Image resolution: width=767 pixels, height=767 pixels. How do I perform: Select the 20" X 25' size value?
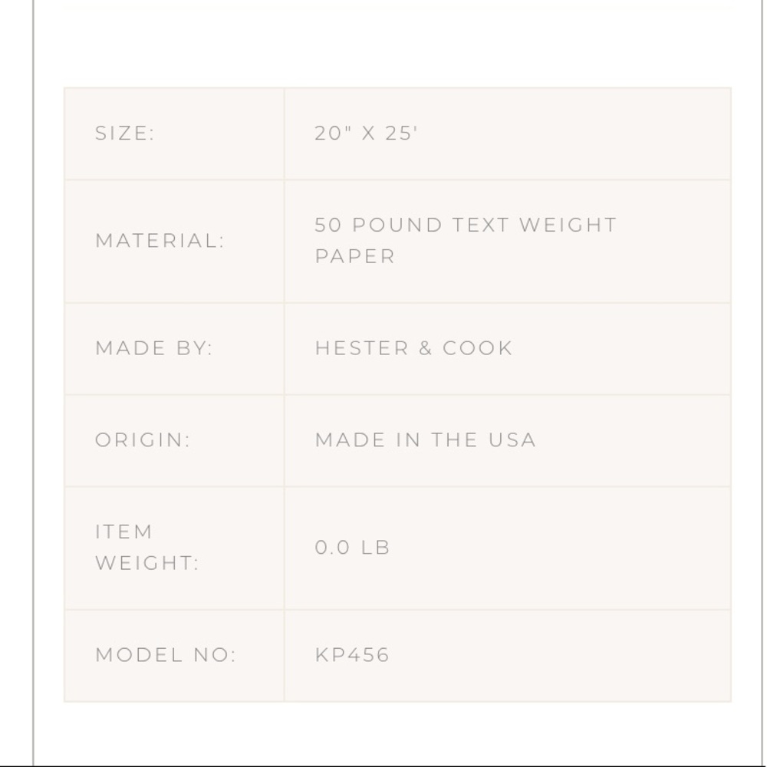point(366,133)
